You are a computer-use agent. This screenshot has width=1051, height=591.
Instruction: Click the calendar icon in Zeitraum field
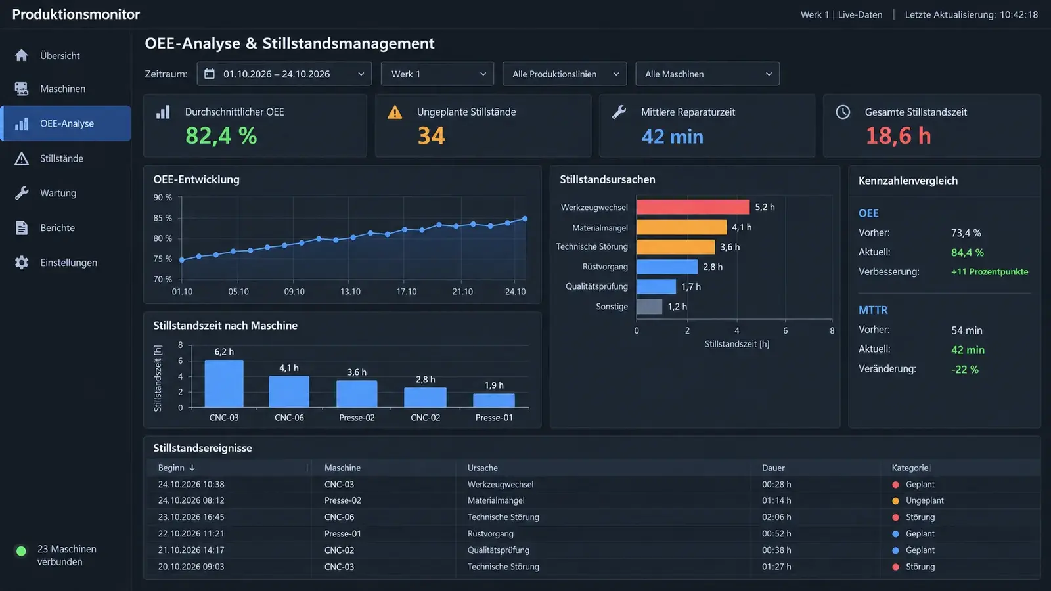pyautogui.click(x=210, y=74)
